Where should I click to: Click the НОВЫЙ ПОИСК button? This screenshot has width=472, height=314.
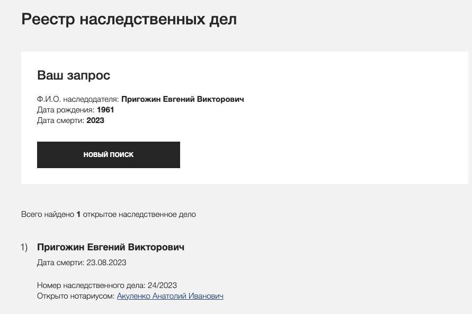[x=109, y=155]
